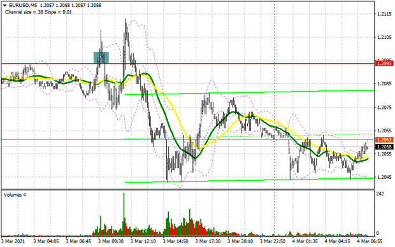Viewport: 395px width, 247px height.
Task: Select the lower green channel line near 1.2045
Action: click(249, 180)
